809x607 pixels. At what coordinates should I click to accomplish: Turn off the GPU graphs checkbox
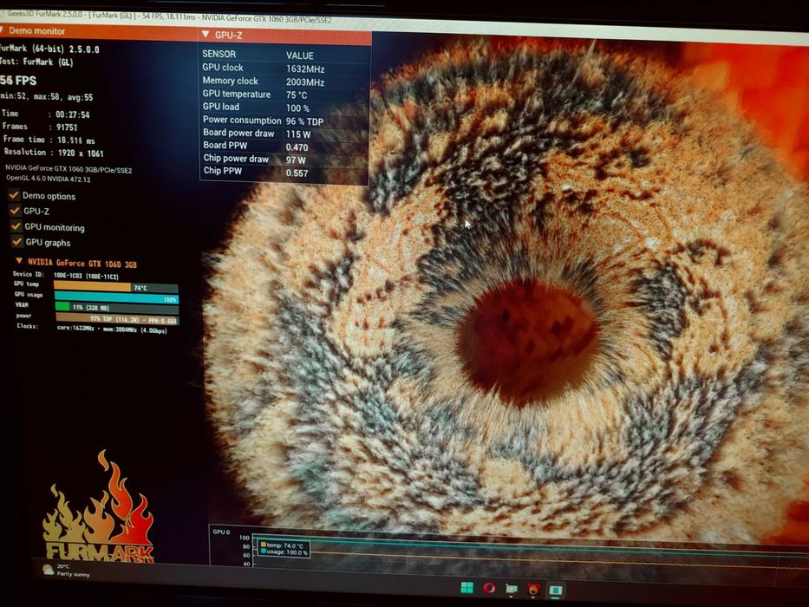click(x=17, y=241)
